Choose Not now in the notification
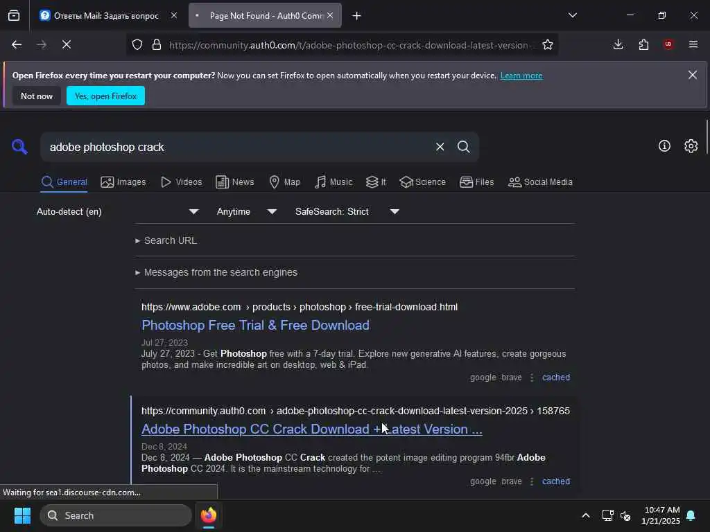Image resolution: width=710 pixels, height=532 pixels. [x=37, y=96]
